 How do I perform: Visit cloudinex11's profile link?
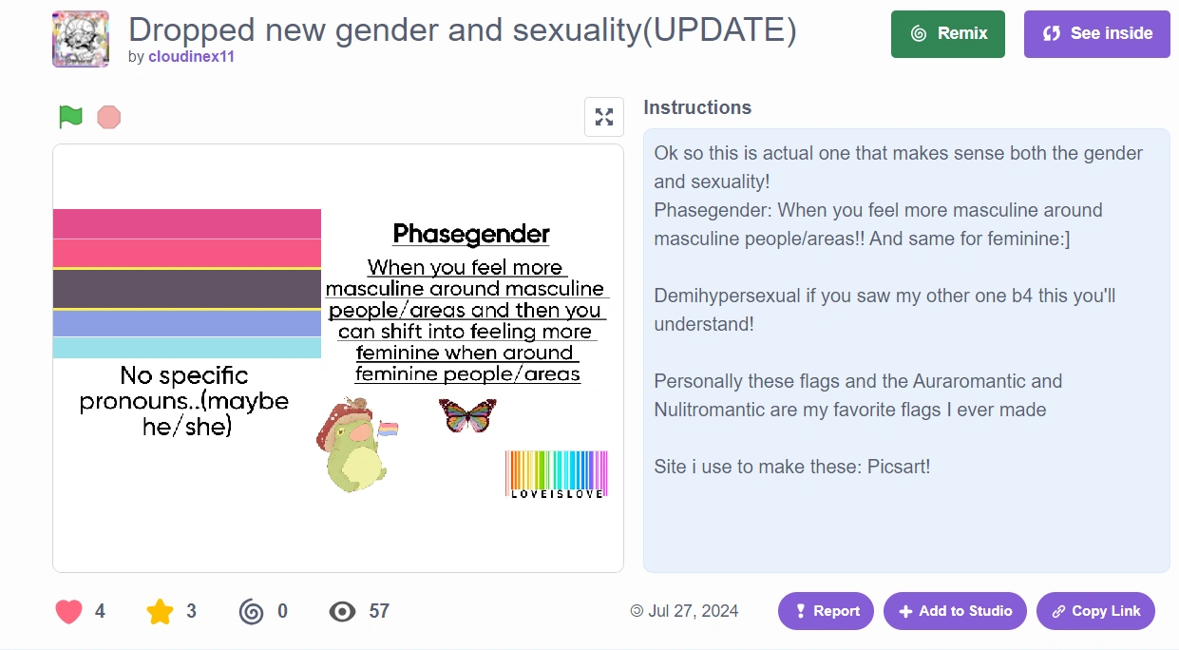pyautogui.click(x=191, y=56)
